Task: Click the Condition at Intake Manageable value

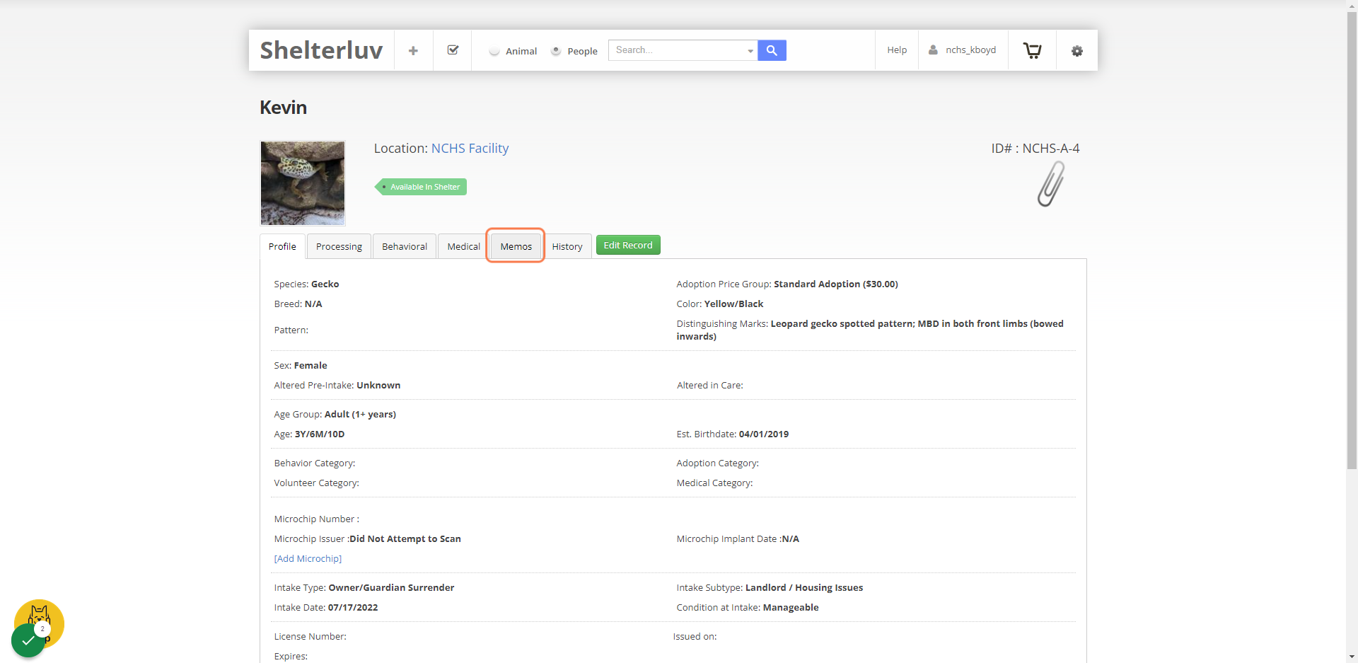Action: [791, 607]
